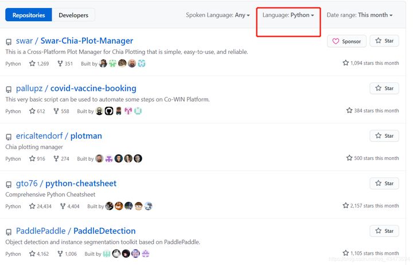Open the third contributor avatar of plotman

click(119, 158)
